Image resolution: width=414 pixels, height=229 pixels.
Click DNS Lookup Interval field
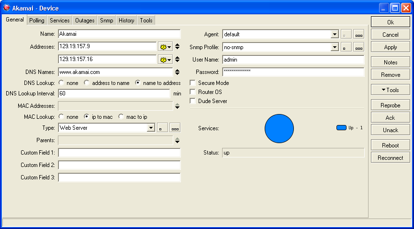(x=114, y=94)
